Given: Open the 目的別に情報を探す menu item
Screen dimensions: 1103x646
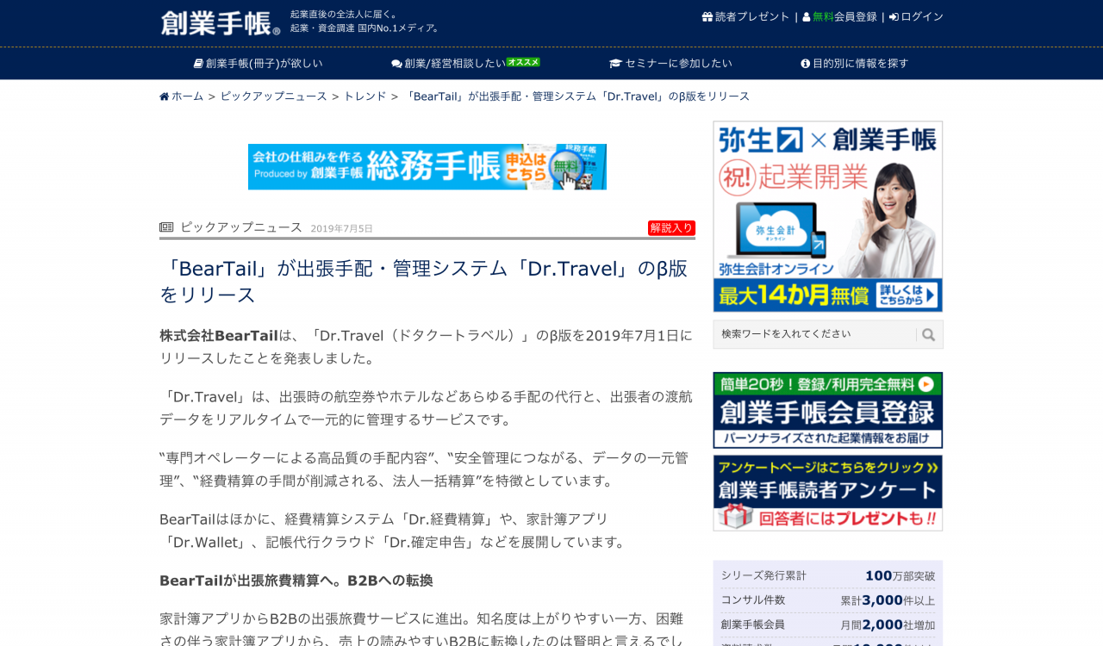Looking at the screenshot, I should click(x=855, y=64).
